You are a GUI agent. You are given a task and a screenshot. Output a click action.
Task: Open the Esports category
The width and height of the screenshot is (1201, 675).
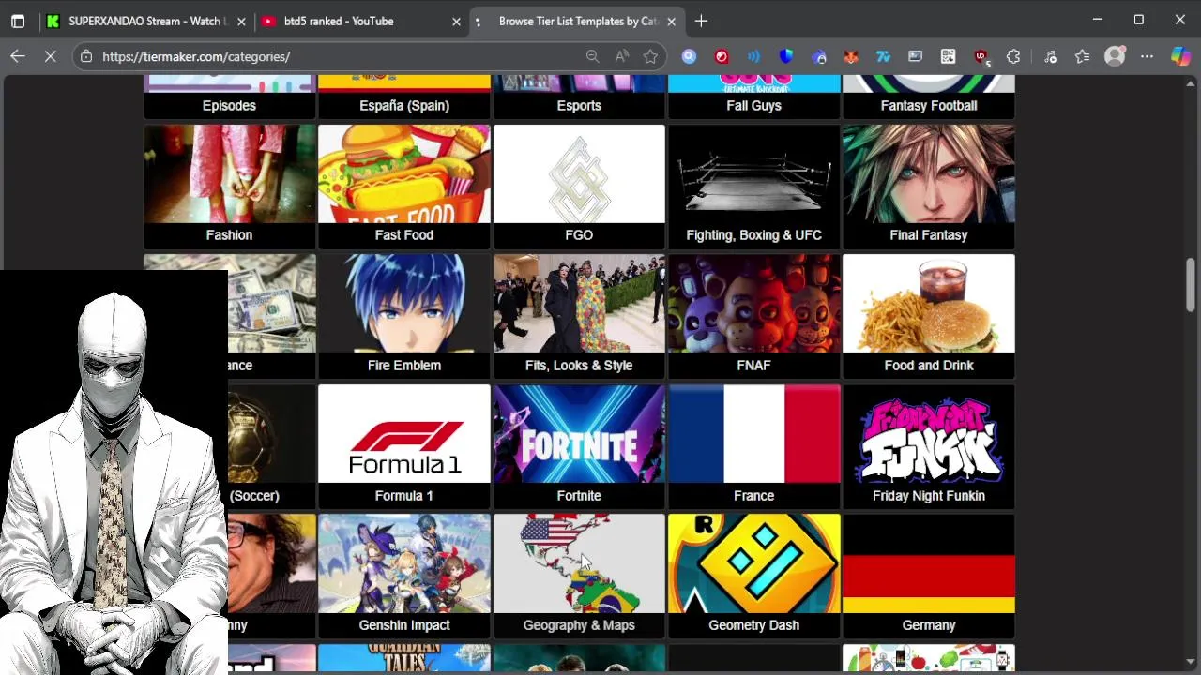pyautogui.click(x=579, y=97)
